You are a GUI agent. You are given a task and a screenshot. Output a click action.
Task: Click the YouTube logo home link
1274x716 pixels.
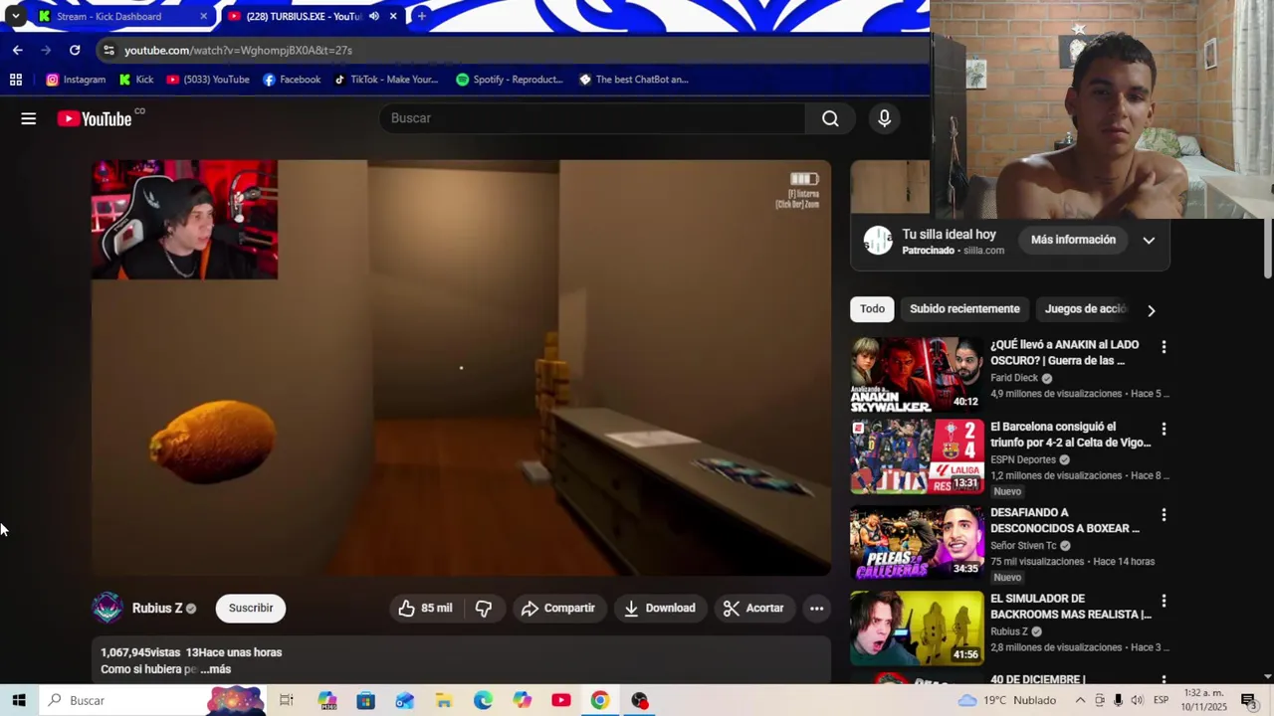pos(95,118)
